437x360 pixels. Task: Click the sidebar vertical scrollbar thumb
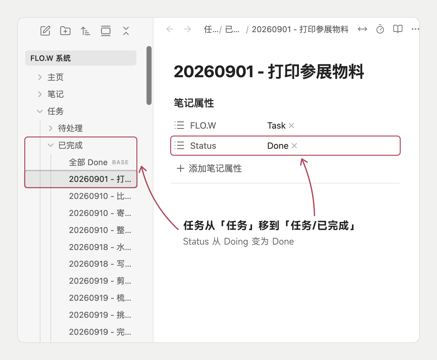(x=149, y=75)
